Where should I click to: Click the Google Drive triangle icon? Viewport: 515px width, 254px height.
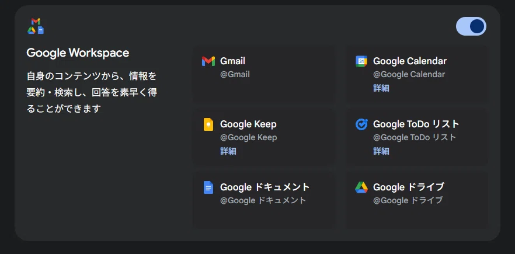point(361,187)
